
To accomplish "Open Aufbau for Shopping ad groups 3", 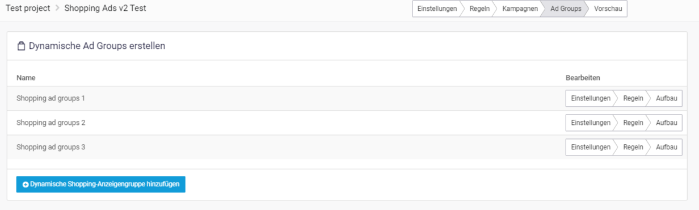I will coord(667,147).
